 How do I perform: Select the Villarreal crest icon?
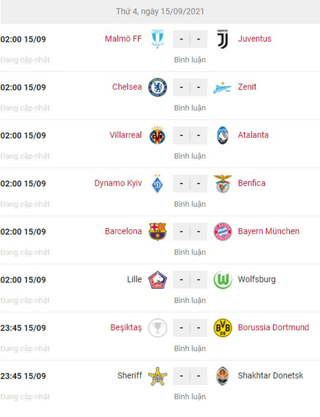coord(158,136)
